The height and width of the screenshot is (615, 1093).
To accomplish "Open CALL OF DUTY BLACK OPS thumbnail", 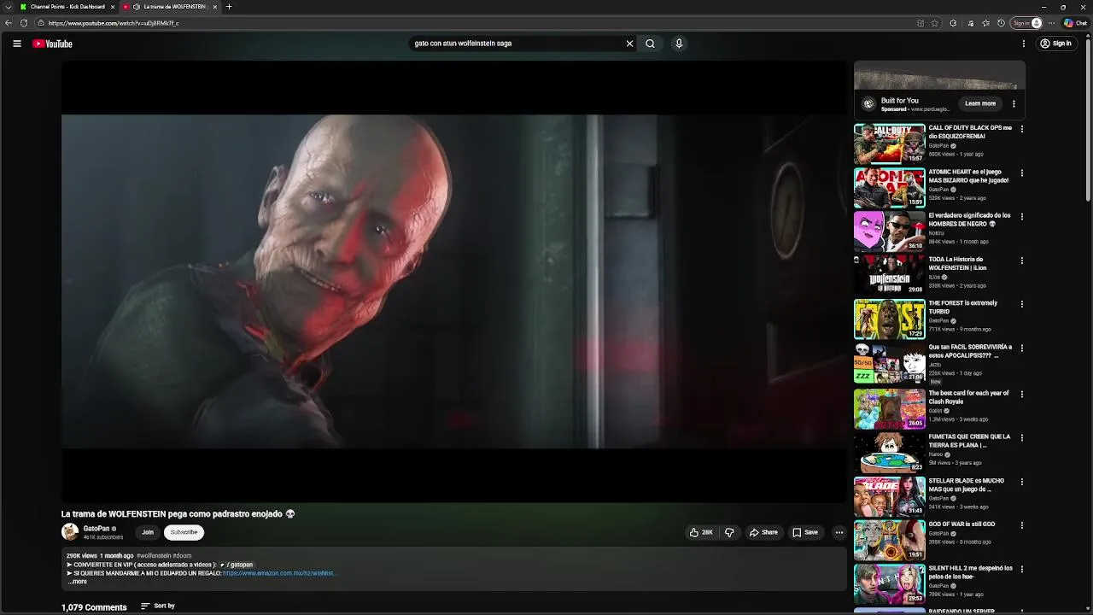I will (x=889, y=143).
